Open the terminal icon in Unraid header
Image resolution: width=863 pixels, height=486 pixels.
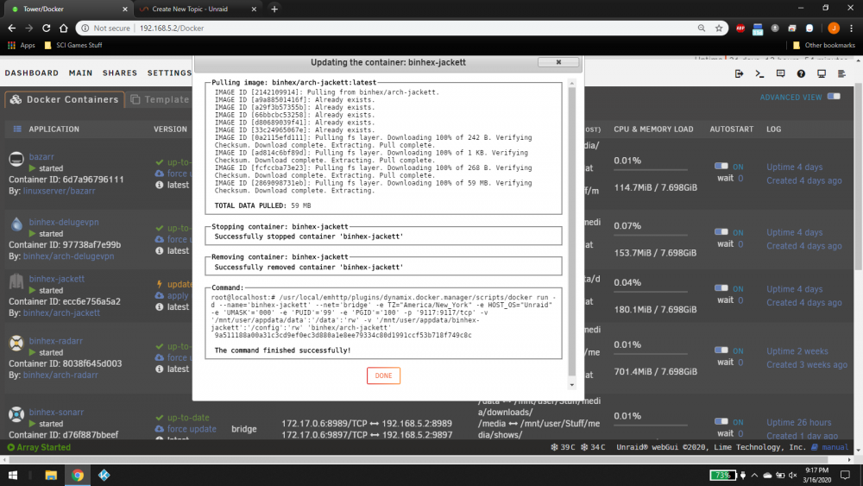[759, 73]
